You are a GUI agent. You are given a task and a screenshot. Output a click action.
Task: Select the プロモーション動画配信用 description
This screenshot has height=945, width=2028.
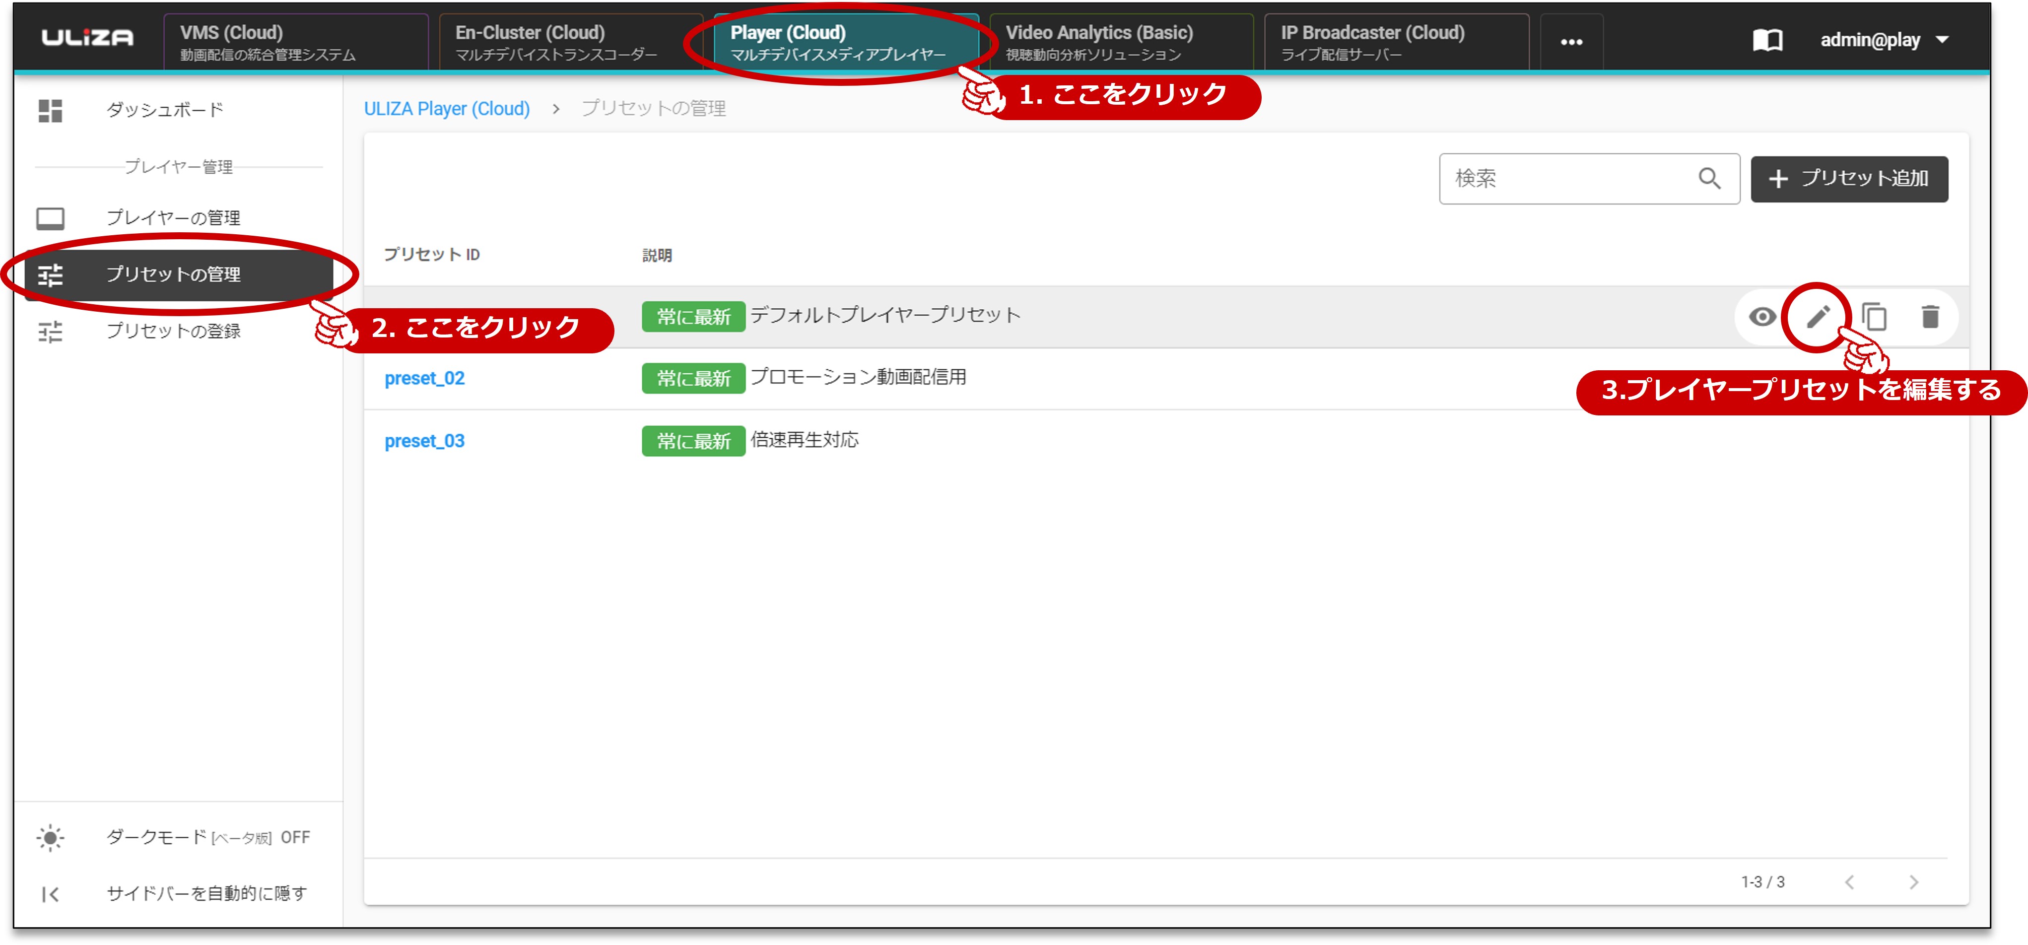858,377
